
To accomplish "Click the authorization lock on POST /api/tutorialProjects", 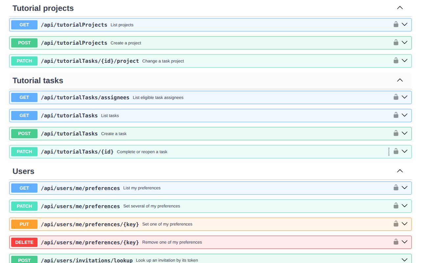I will tap(396, 42).
